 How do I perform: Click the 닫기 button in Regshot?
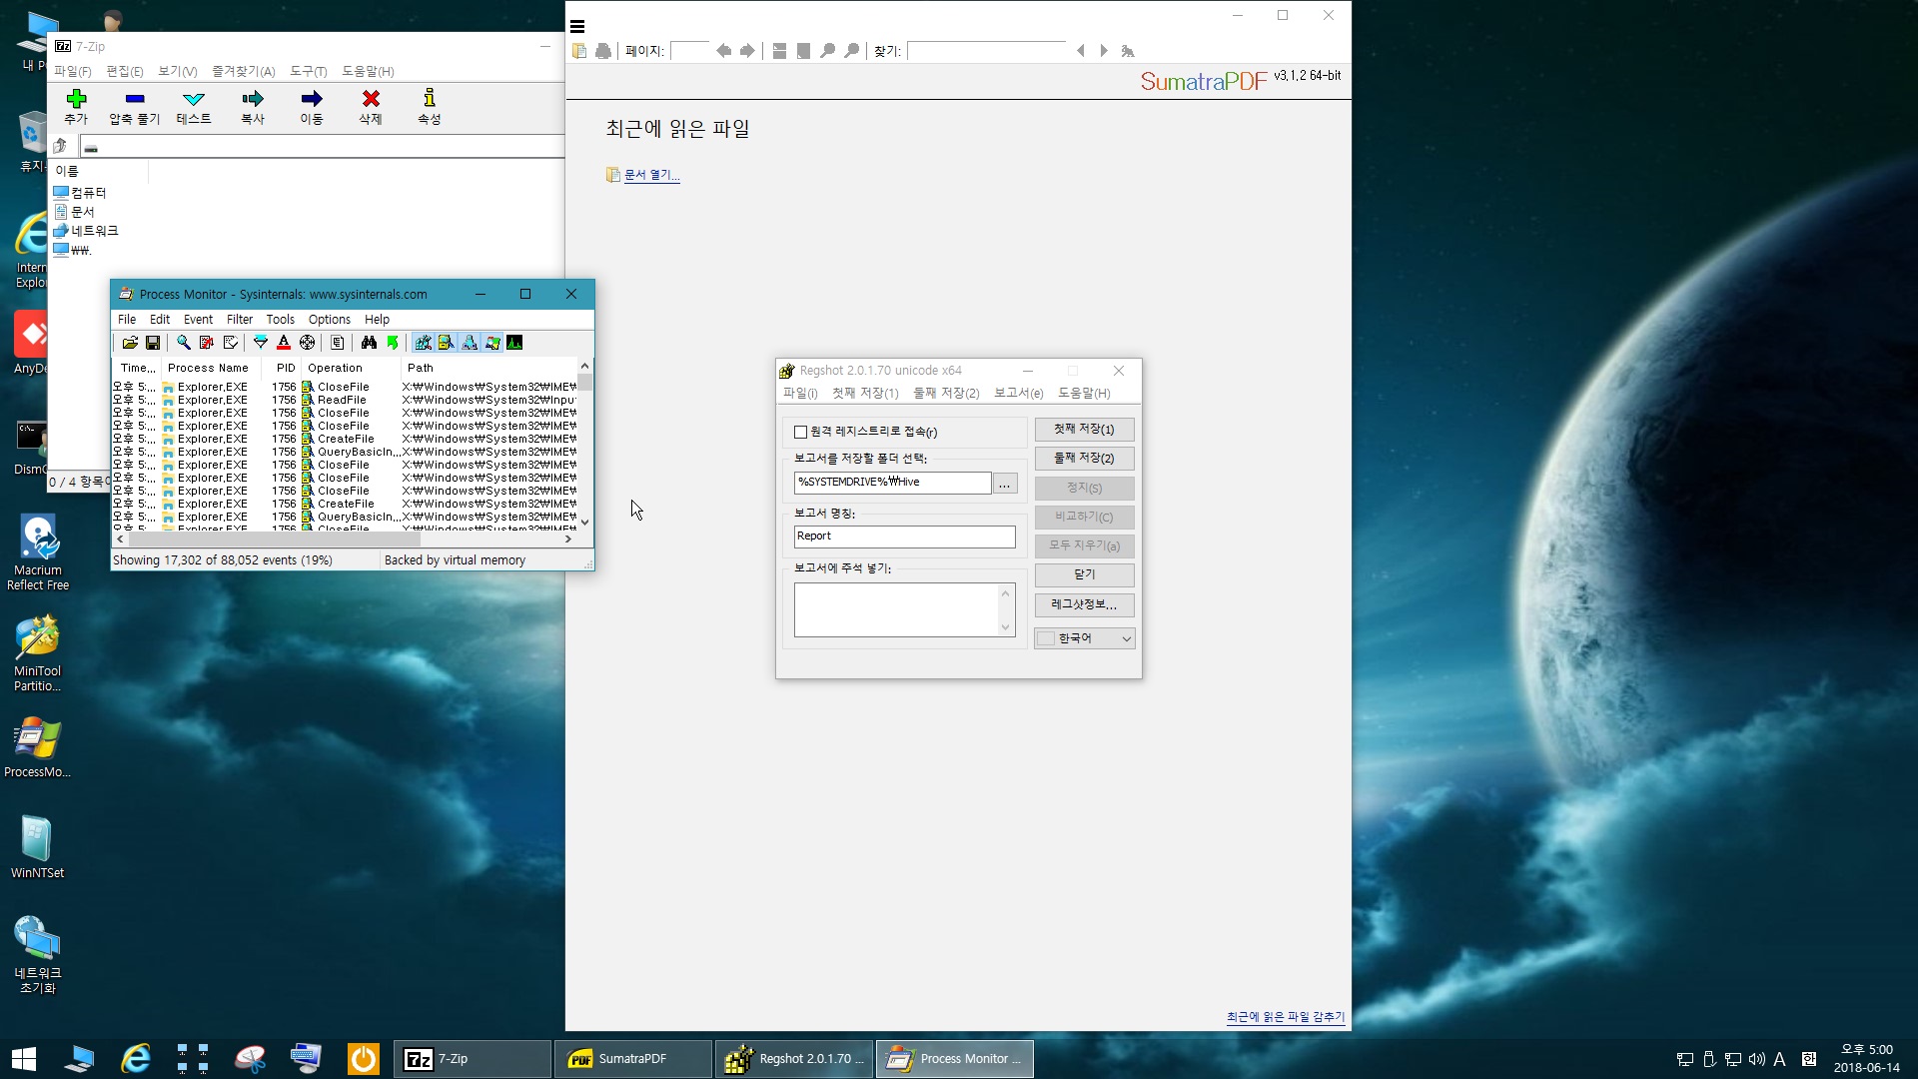(1085, 575)
